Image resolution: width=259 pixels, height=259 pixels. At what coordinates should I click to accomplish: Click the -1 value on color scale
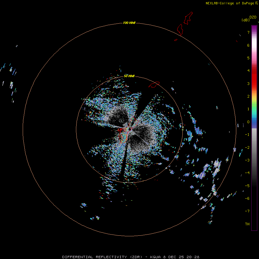pyautogui.click(x=247, y=135)
